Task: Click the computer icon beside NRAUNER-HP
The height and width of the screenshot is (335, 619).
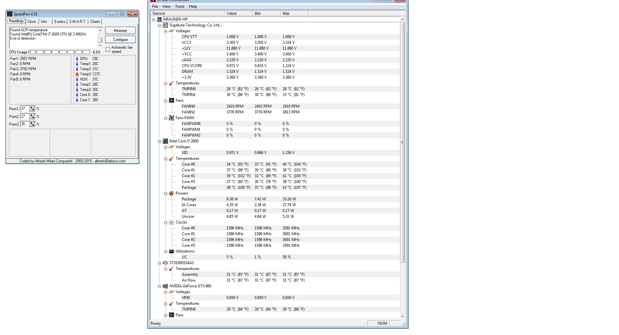Action: (159, 19)
